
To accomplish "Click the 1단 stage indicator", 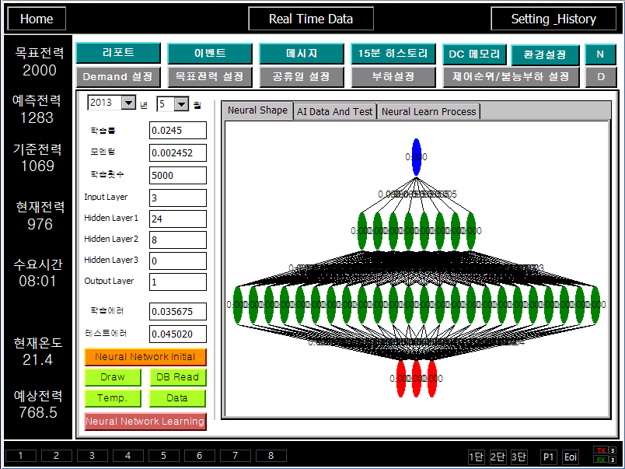I will click(x=477, y=457).
